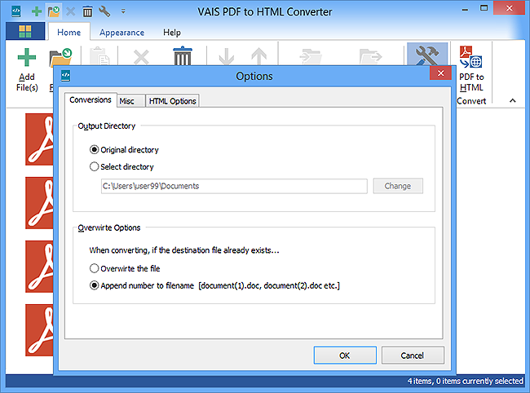530x393 pixels.
Task: Click the trash can clear list ribbon icon
Action: 183,55
